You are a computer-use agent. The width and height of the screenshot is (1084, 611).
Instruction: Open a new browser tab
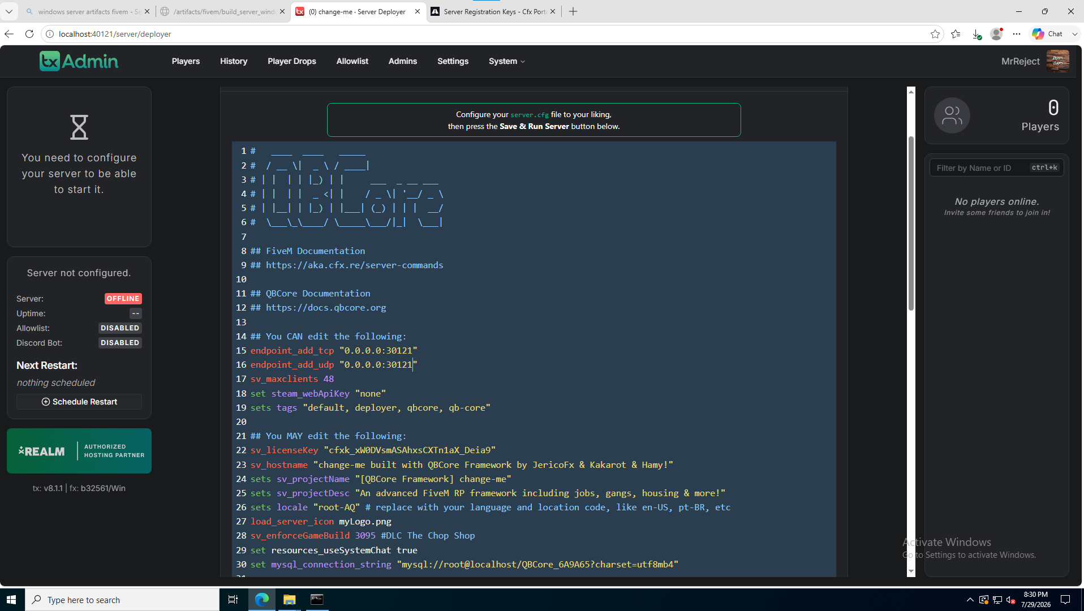(x=573, y=11)
